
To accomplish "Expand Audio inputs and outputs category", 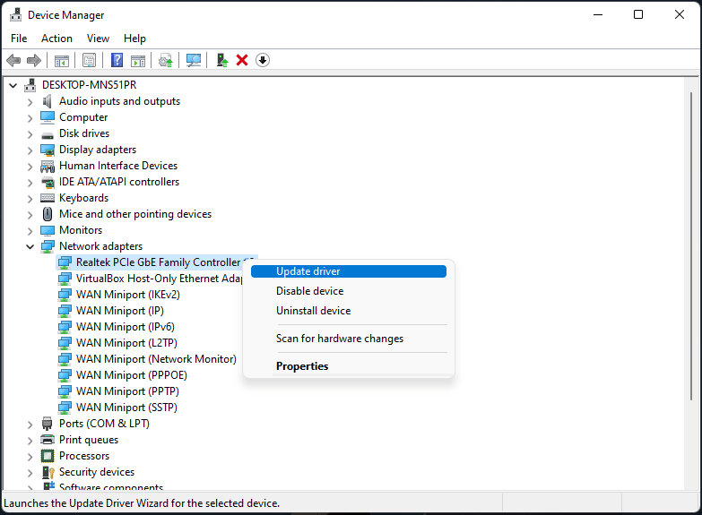I will pyautogui.click(x=30, y=102).
